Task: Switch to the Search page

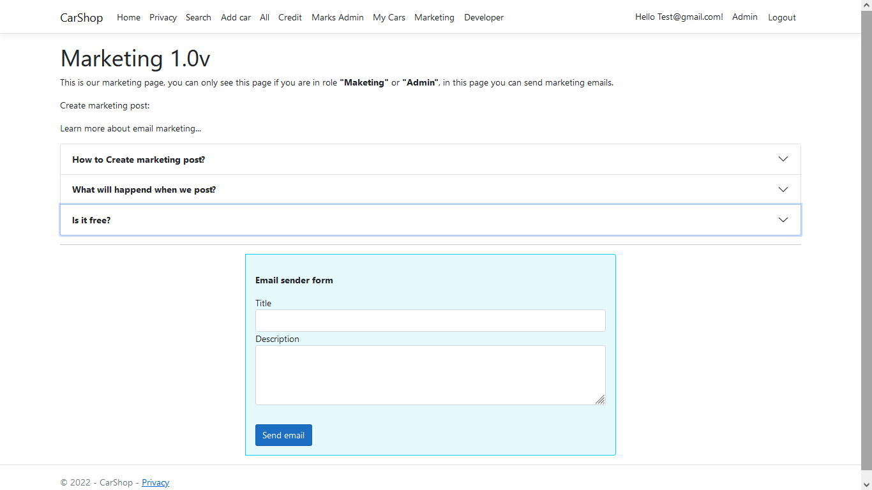Action: click(198, 17)
